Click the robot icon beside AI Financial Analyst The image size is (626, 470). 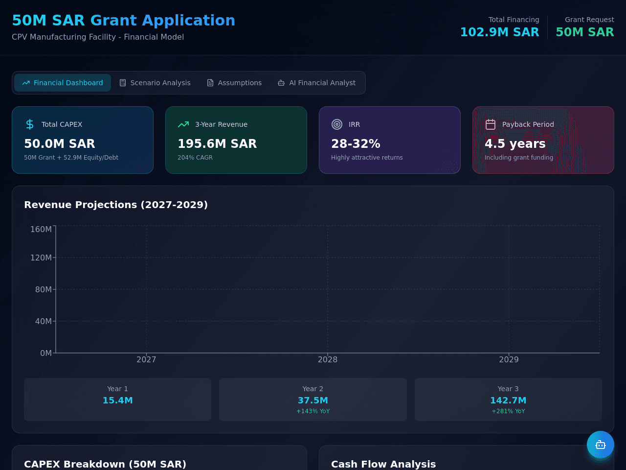tap(281, 83)
